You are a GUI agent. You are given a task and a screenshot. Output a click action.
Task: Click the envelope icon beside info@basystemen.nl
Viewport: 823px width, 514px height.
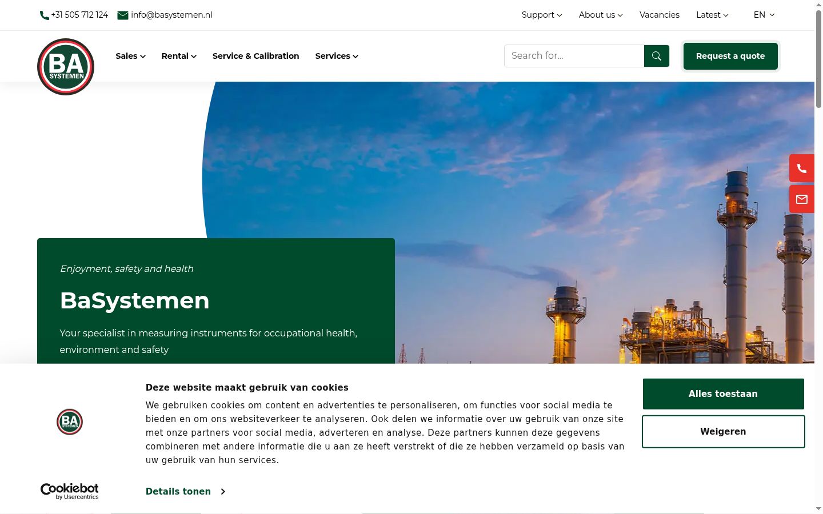(122, 15)
